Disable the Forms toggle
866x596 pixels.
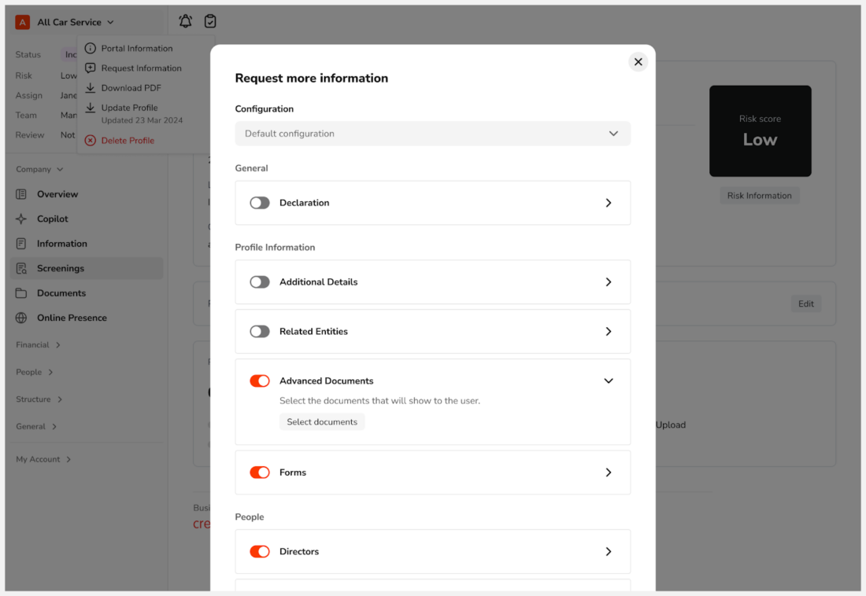point(260,473)
